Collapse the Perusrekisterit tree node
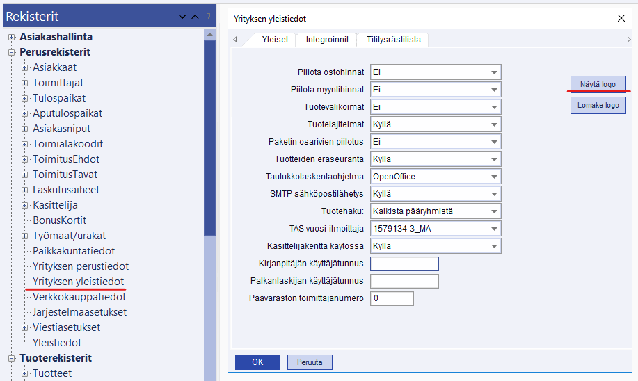 [x=12, y=52]
